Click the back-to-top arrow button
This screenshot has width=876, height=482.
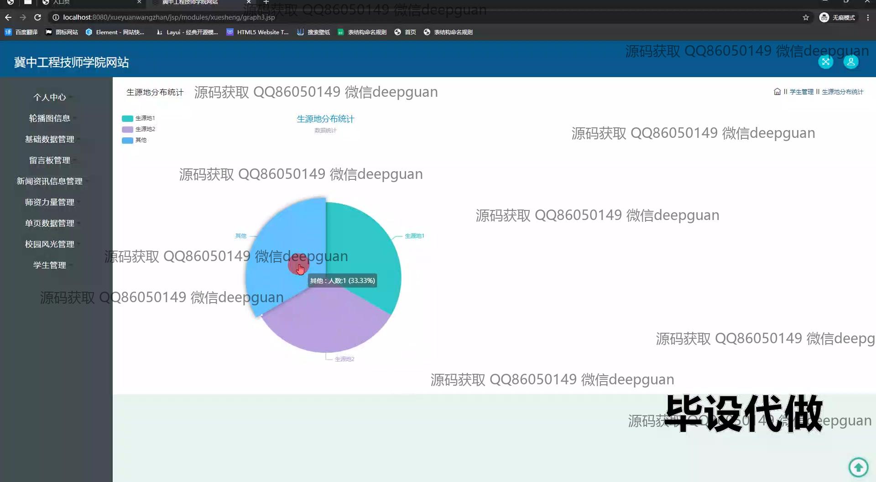pyautogui.click(x=858, y=467)
